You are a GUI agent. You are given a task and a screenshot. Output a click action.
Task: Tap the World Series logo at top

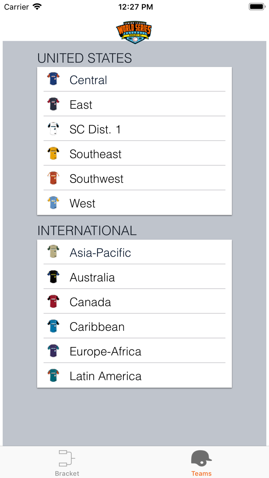click(134, 32)
